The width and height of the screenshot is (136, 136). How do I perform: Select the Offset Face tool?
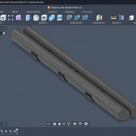(x=60, y=18)
